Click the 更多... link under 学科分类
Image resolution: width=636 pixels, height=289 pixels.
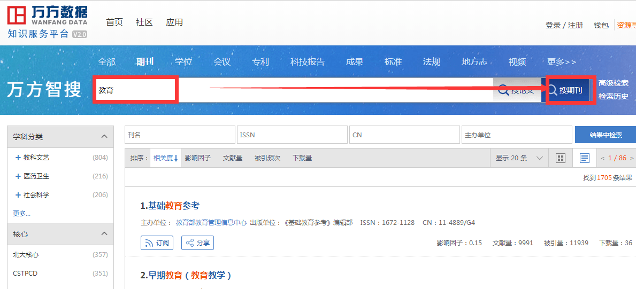point(21,213)
